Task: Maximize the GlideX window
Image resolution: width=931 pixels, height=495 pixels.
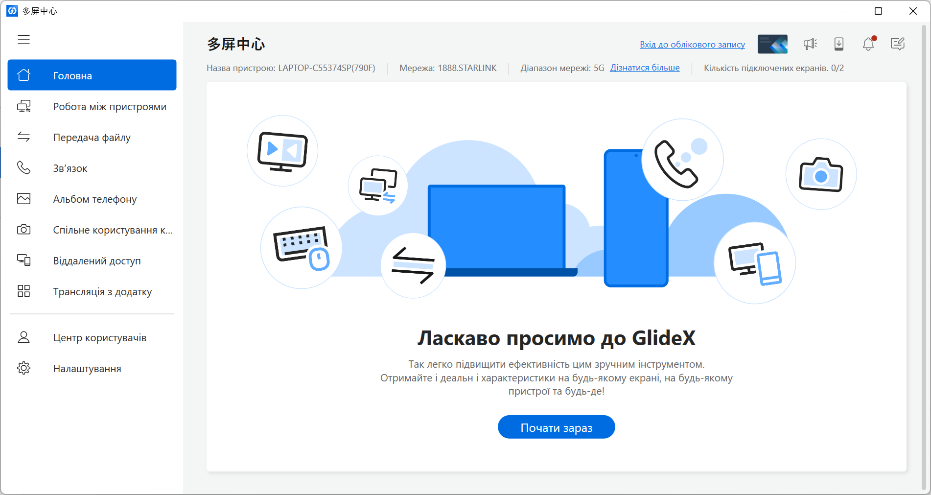Action: tap(879, 11)
